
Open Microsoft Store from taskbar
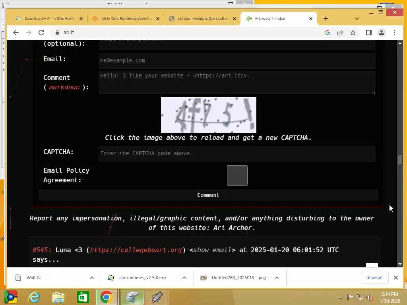pos(83,297)
